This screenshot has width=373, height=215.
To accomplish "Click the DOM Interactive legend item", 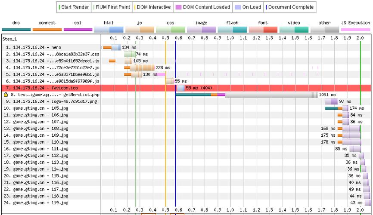I will pos(152,7).
